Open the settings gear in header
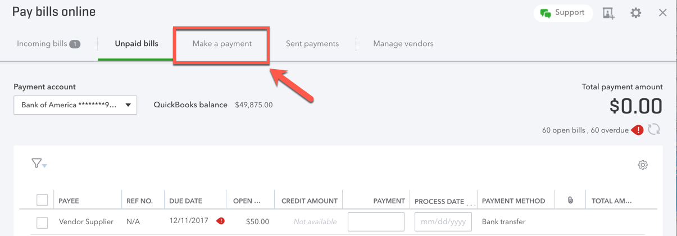Screen dimensions: 677x236 pyautogui.click(x=635, y=13)
